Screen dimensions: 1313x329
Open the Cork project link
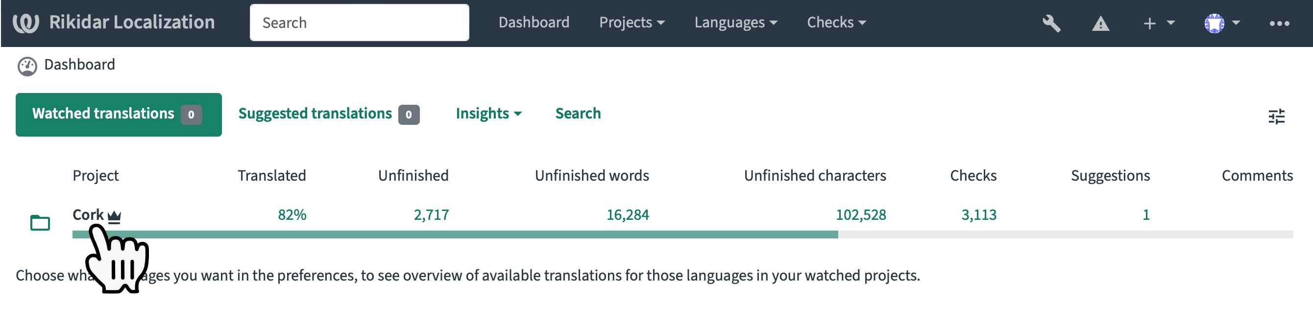point(88,215)
